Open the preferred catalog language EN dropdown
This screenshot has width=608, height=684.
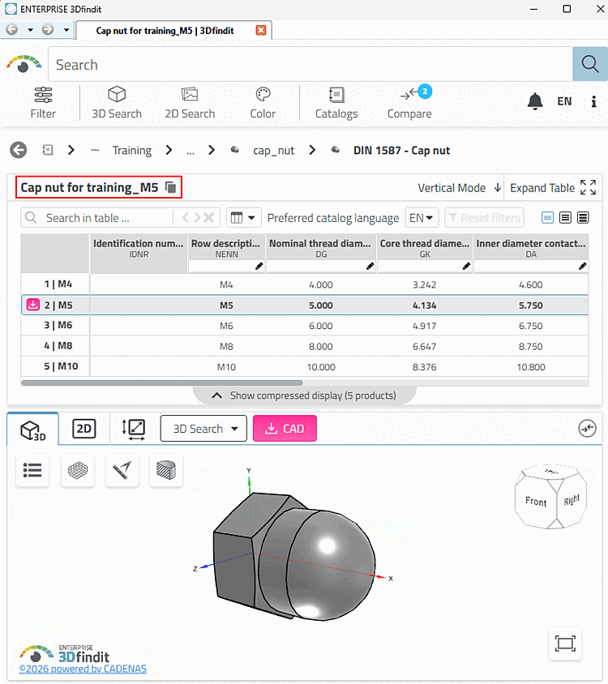click(x=422, y=218)
